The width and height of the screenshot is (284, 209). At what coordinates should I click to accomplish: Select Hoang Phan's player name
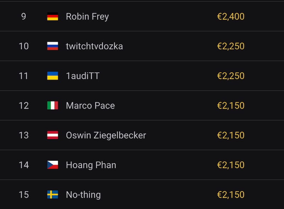[91, 165]
